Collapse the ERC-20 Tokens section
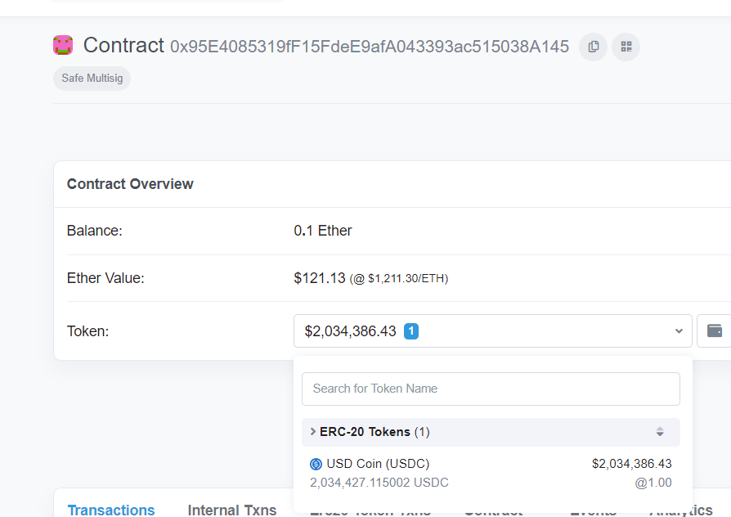The width and height of the screenshot is (731, 517). pos(313,432)
